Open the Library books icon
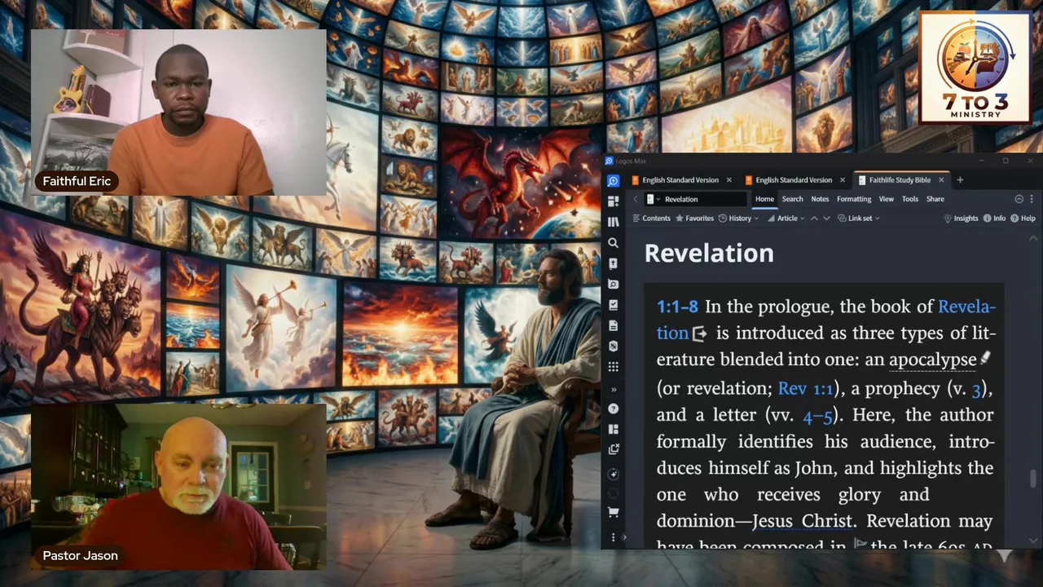The image size is (1043, 587). tap(614, 222)
